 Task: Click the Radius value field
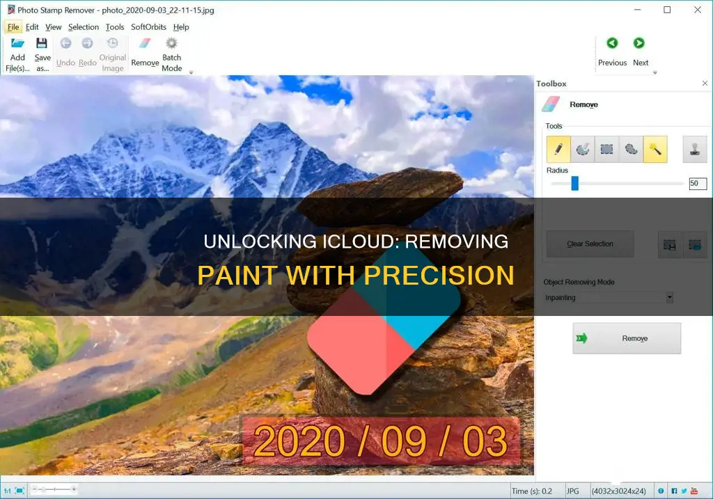[698, 184]
